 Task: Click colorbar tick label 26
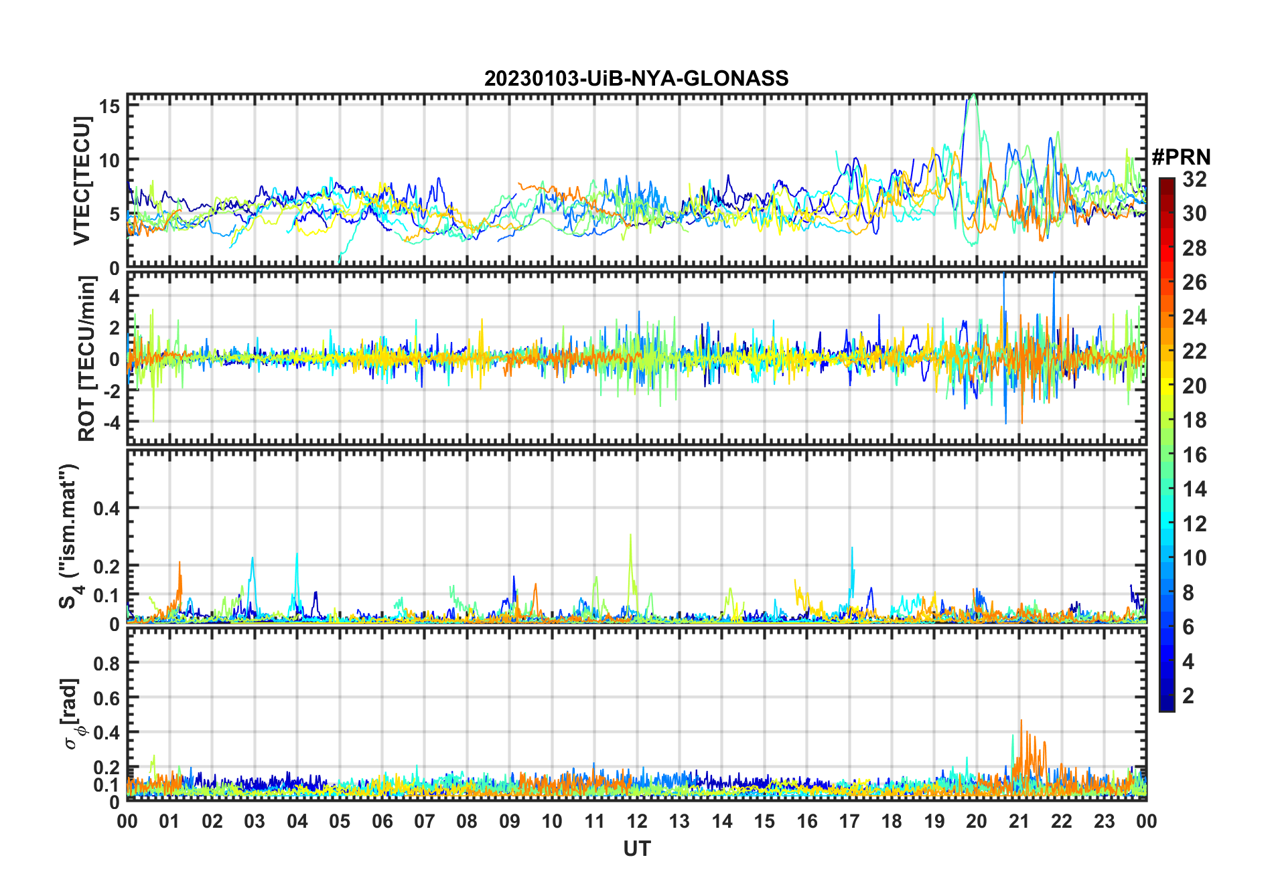coord(1194,282)
